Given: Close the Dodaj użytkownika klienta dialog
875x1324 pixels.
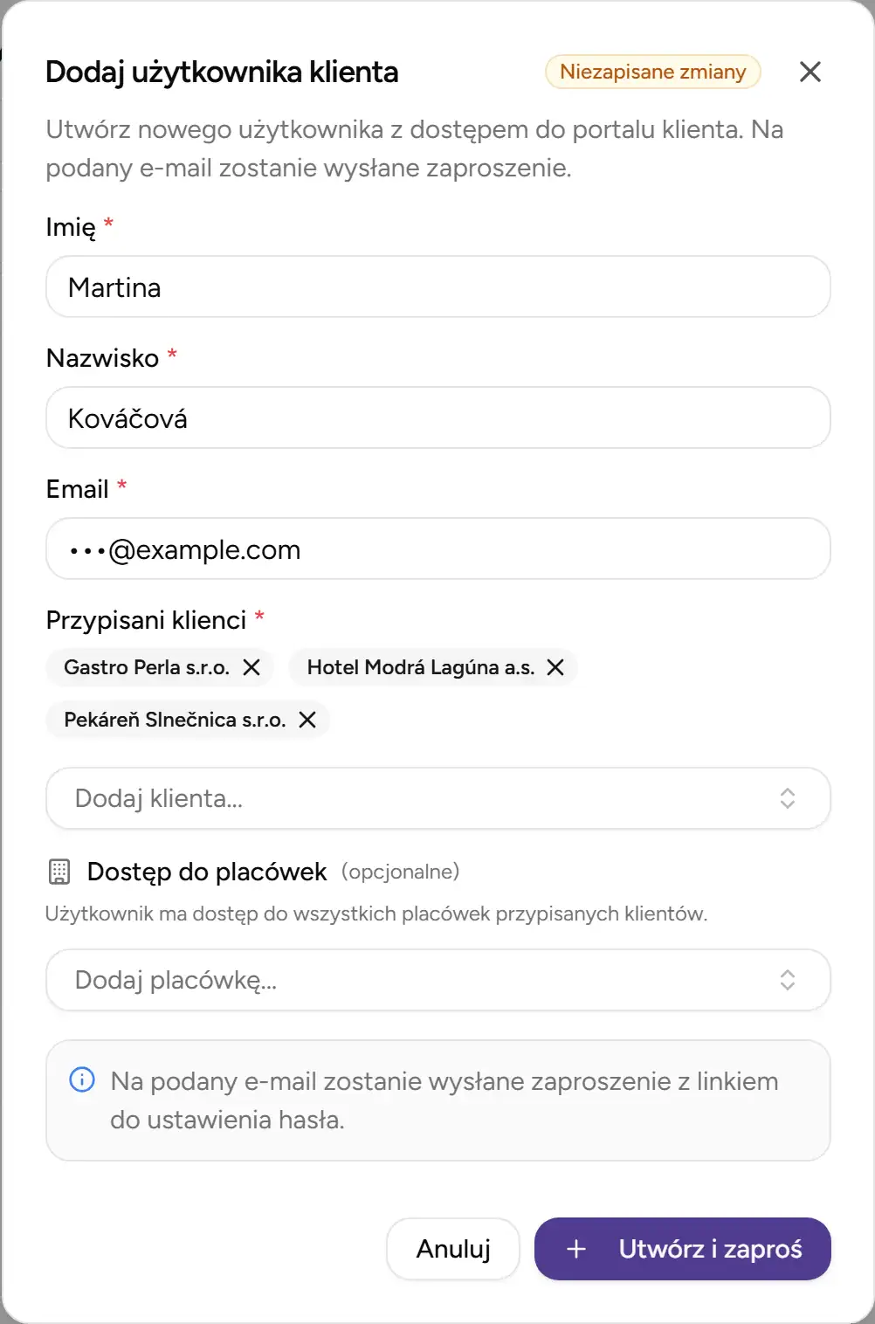Looking at the screenshot, I should 810,72.
